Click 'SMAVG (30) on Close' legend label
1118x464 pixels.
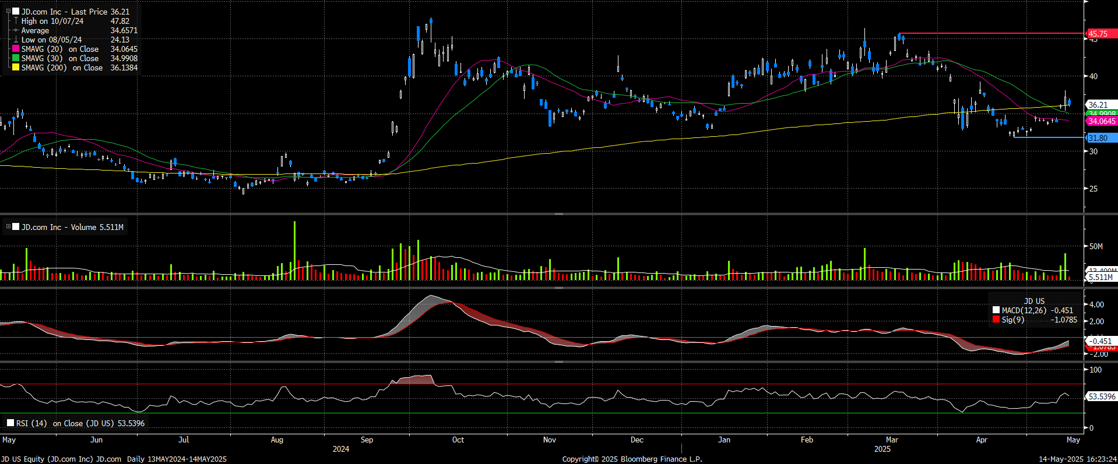pyautogui.click(x=60, y=58)
